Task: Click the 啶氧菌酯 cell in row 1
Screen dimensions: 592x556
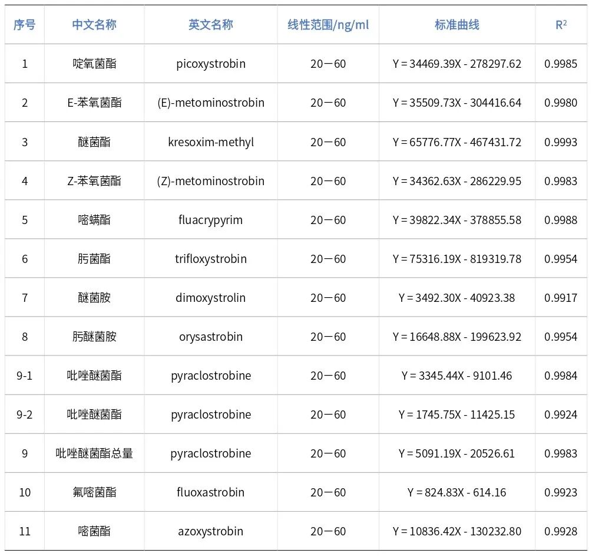Action: [94, 64]
